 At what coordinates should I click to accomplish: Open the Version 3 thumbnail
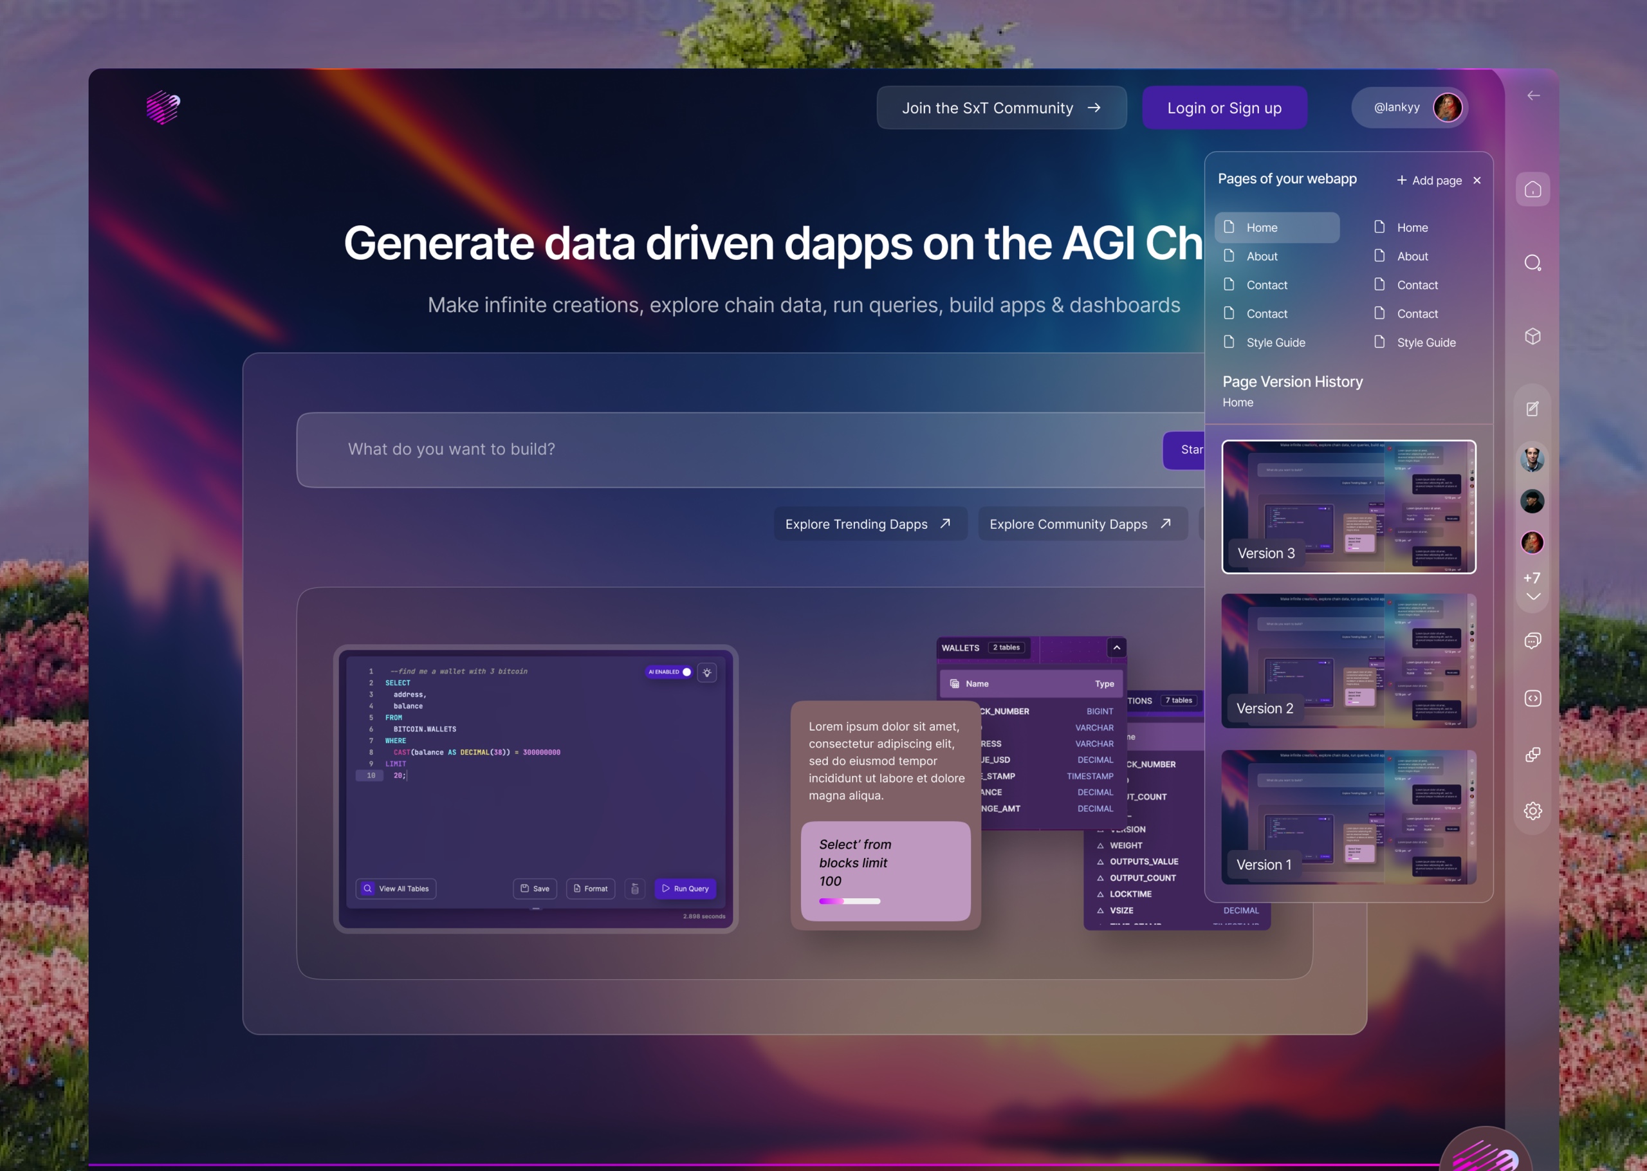coord(1348,506)
